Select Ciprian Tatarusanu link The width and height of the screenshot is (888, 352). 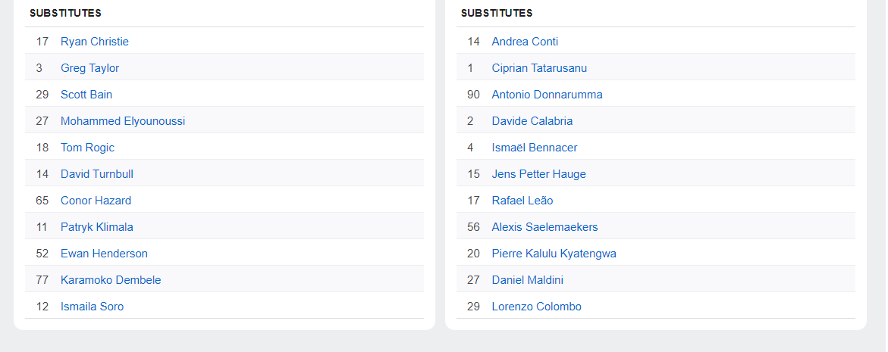(539, 68)
